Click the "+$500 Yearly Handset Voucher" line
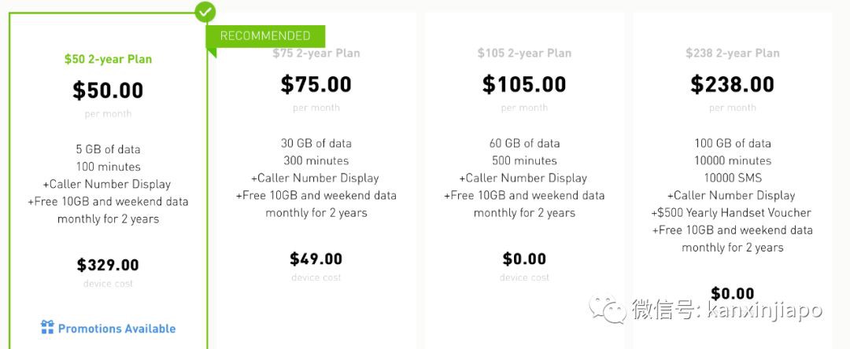This screenshot has height=349, width=850. 732,212
